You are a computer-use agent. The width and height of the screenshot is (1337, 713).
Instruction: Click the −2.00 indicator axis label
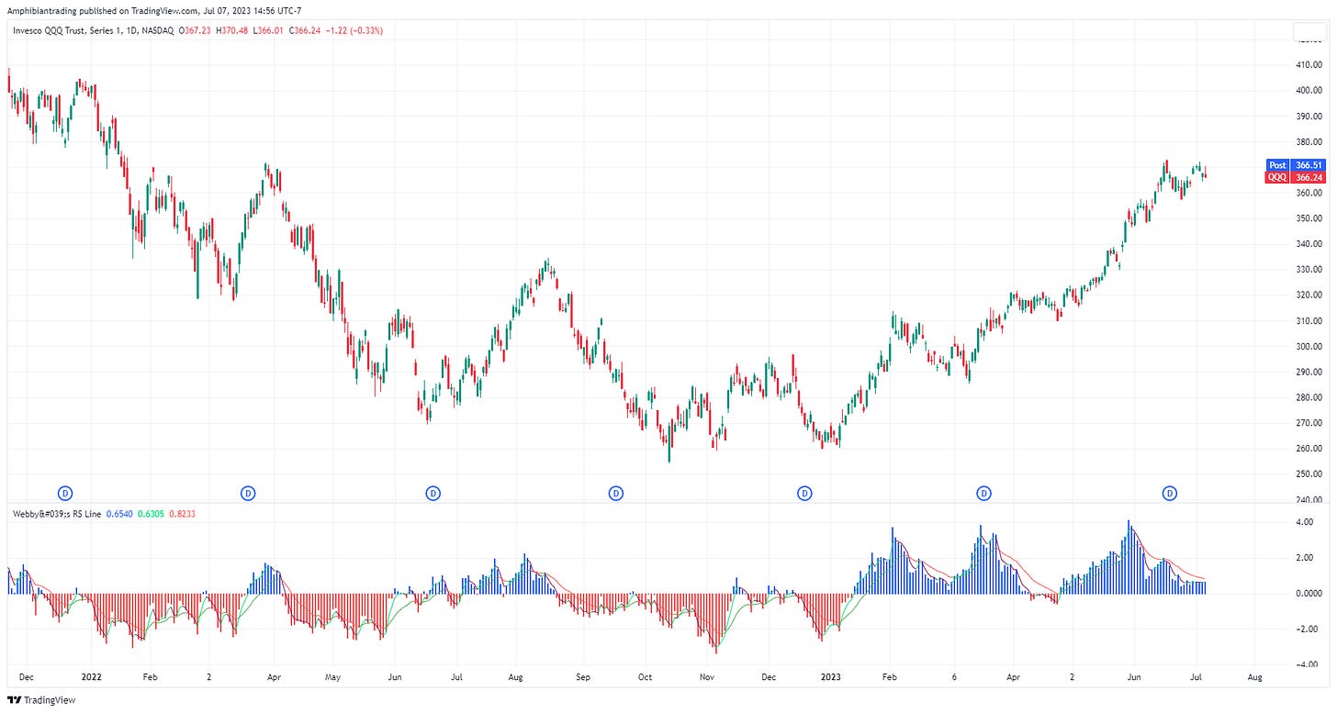click(x=1306, y=629)
